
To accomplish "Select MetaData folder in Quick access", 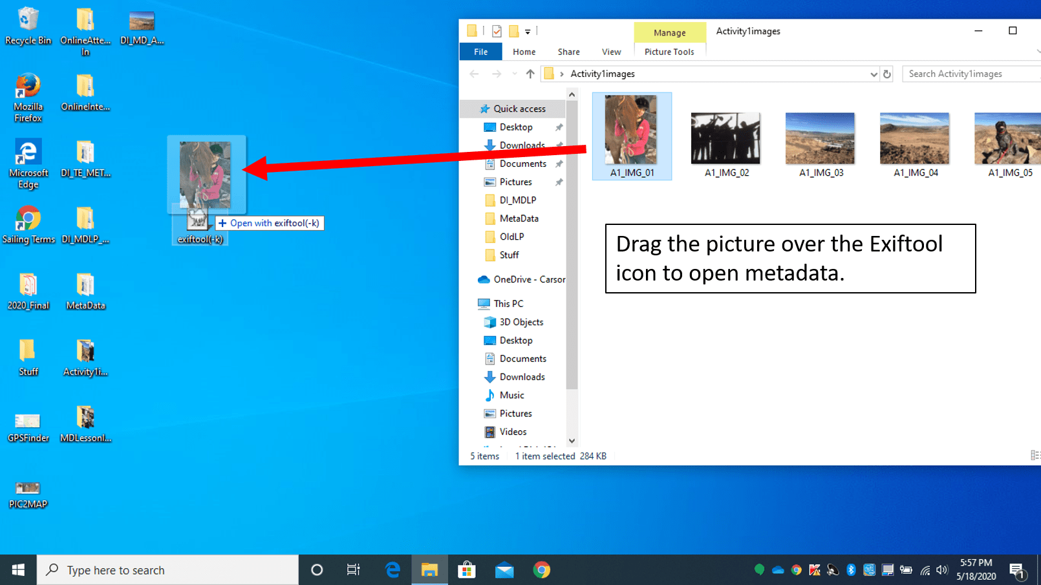I will (x=519, y=218).
